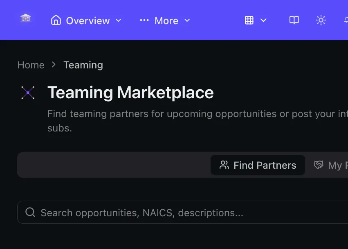The height and width of the screenshot is (249, 348).
Task: Click the breadcrumb separator chevron
Action: [x=54, y=65]
